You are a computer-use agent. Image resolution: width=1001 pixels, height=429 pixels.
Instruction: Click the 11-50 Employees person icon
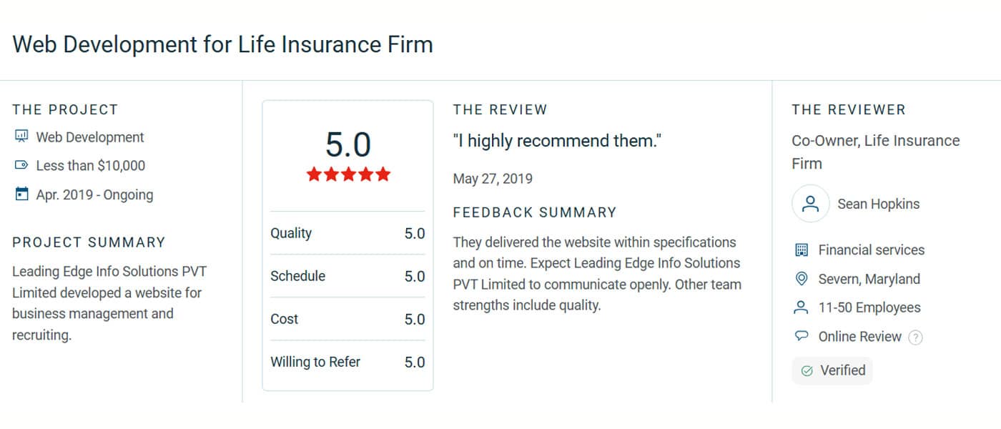[802, 307]
